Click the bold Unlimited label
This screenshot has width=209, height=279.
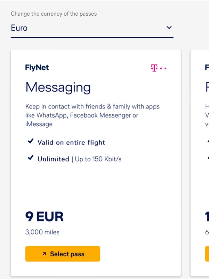[x=53, y=159]
